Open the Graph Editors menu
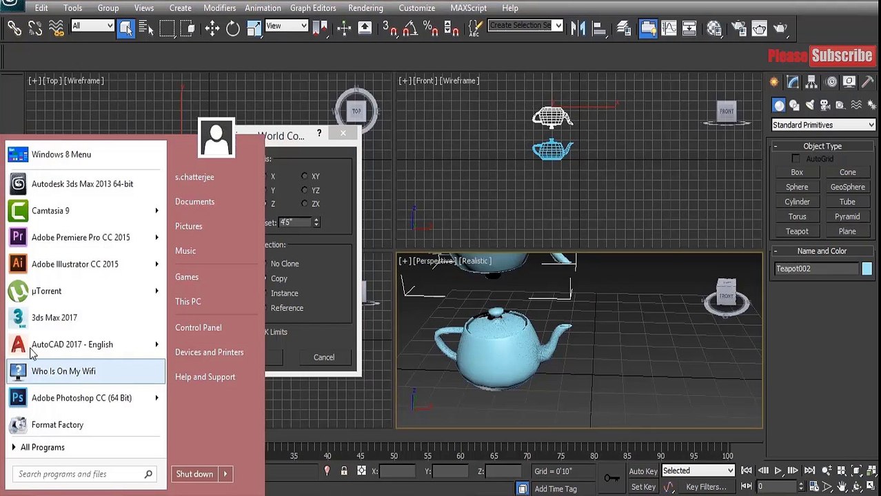Screen dimensions: 881x496 coord(313,8)
